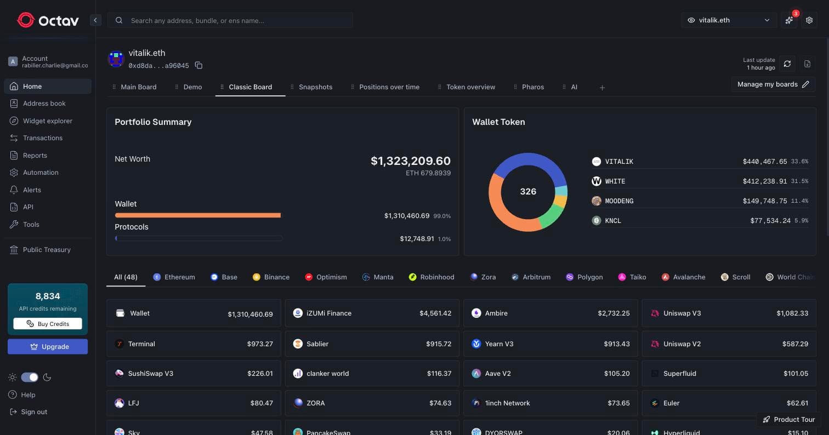829x435 pixels.
Task: Filter positions by Optimism chain
Action: [x=326, y=277]
